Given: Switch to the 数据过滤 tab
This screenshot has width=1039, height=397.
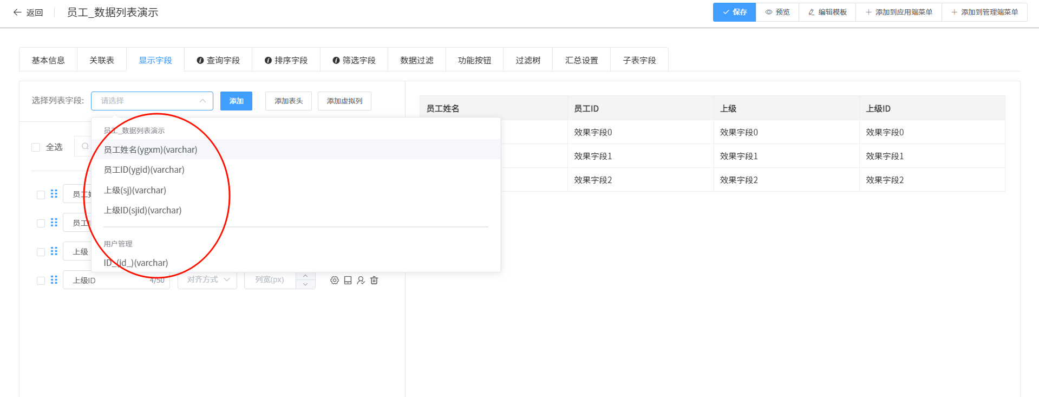Looking at the screenshot, I should (x=416, y=60).
